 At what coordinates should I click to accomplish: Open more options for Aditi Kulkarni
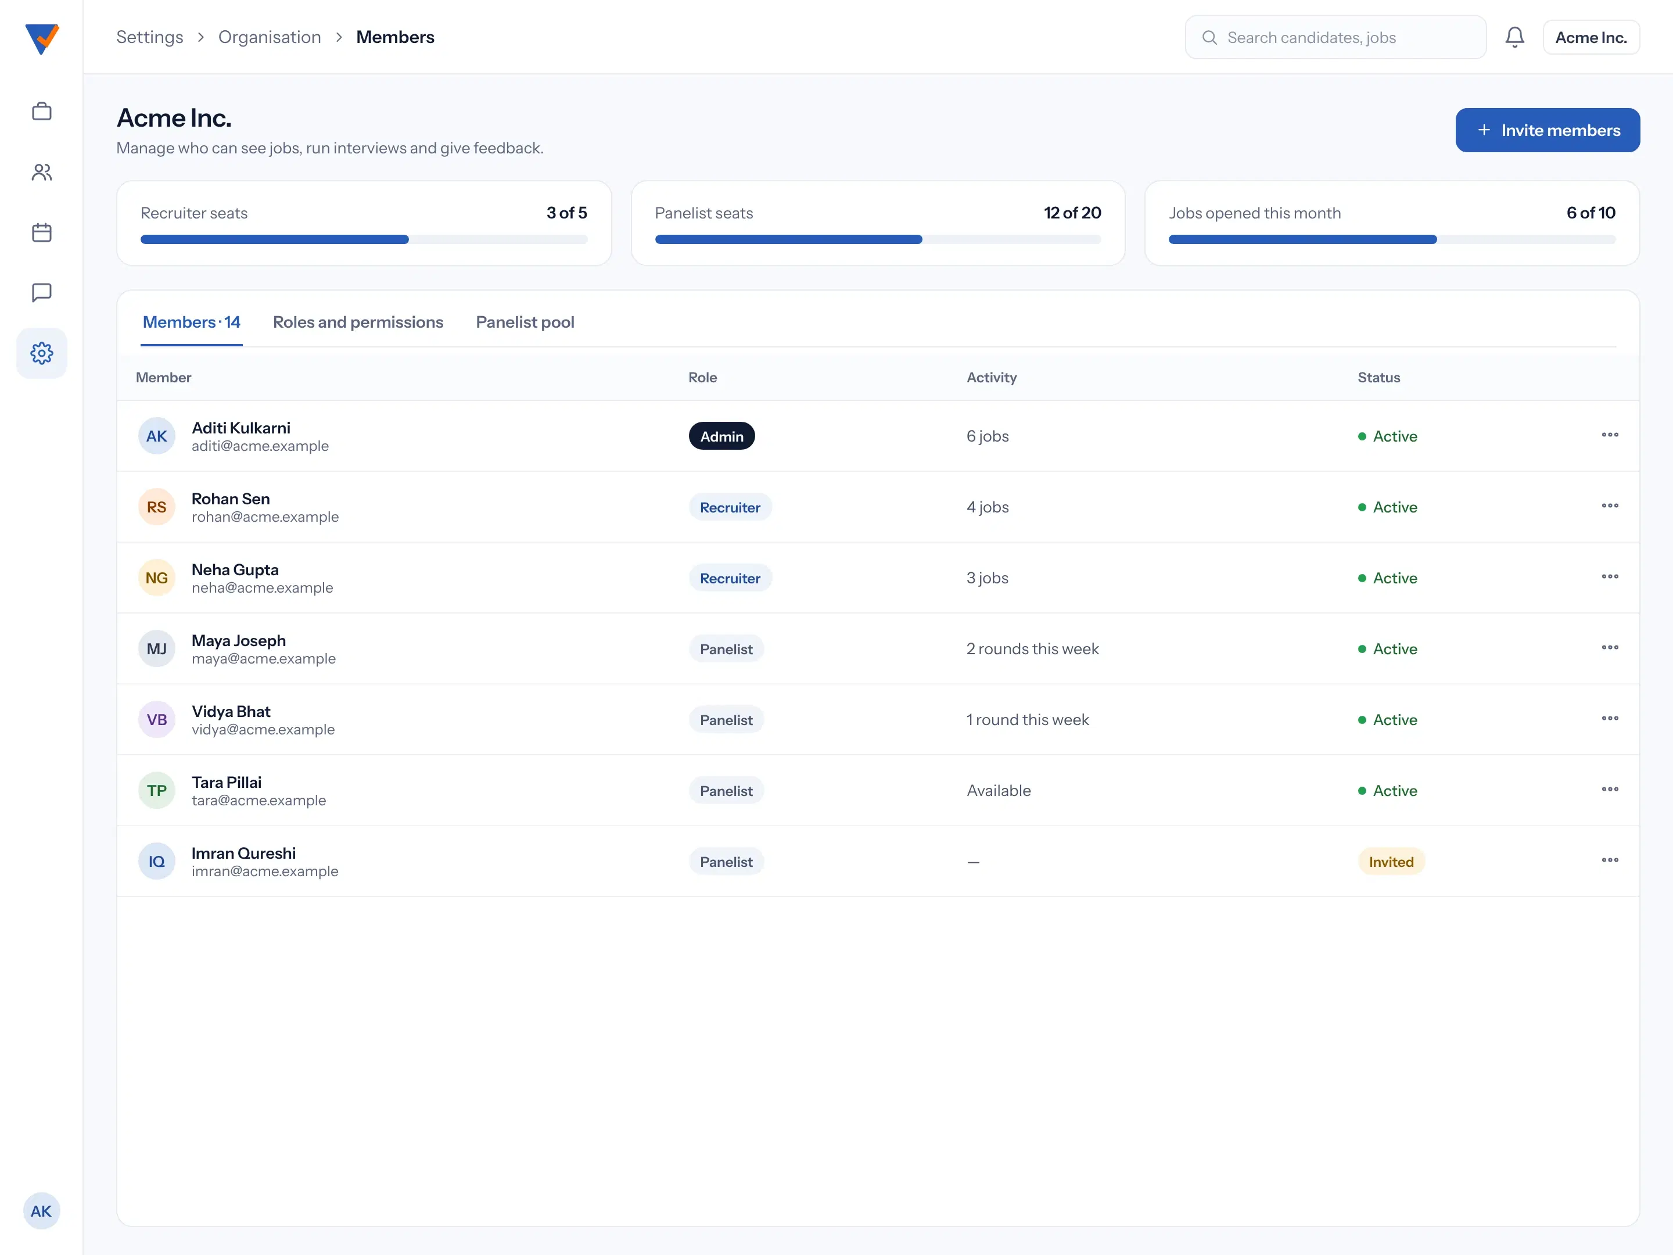pos(1610,435)
